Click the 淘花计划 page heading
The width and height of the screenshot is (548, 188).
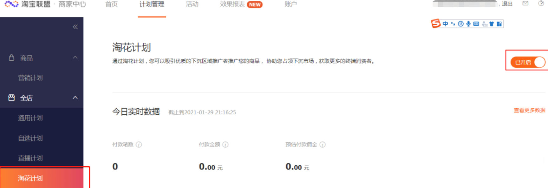[x=131, y=47]
